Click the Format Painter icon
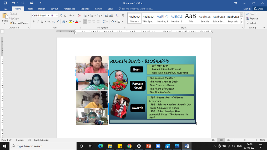Viewport: 267px width, 150px height. pos(11,23)
